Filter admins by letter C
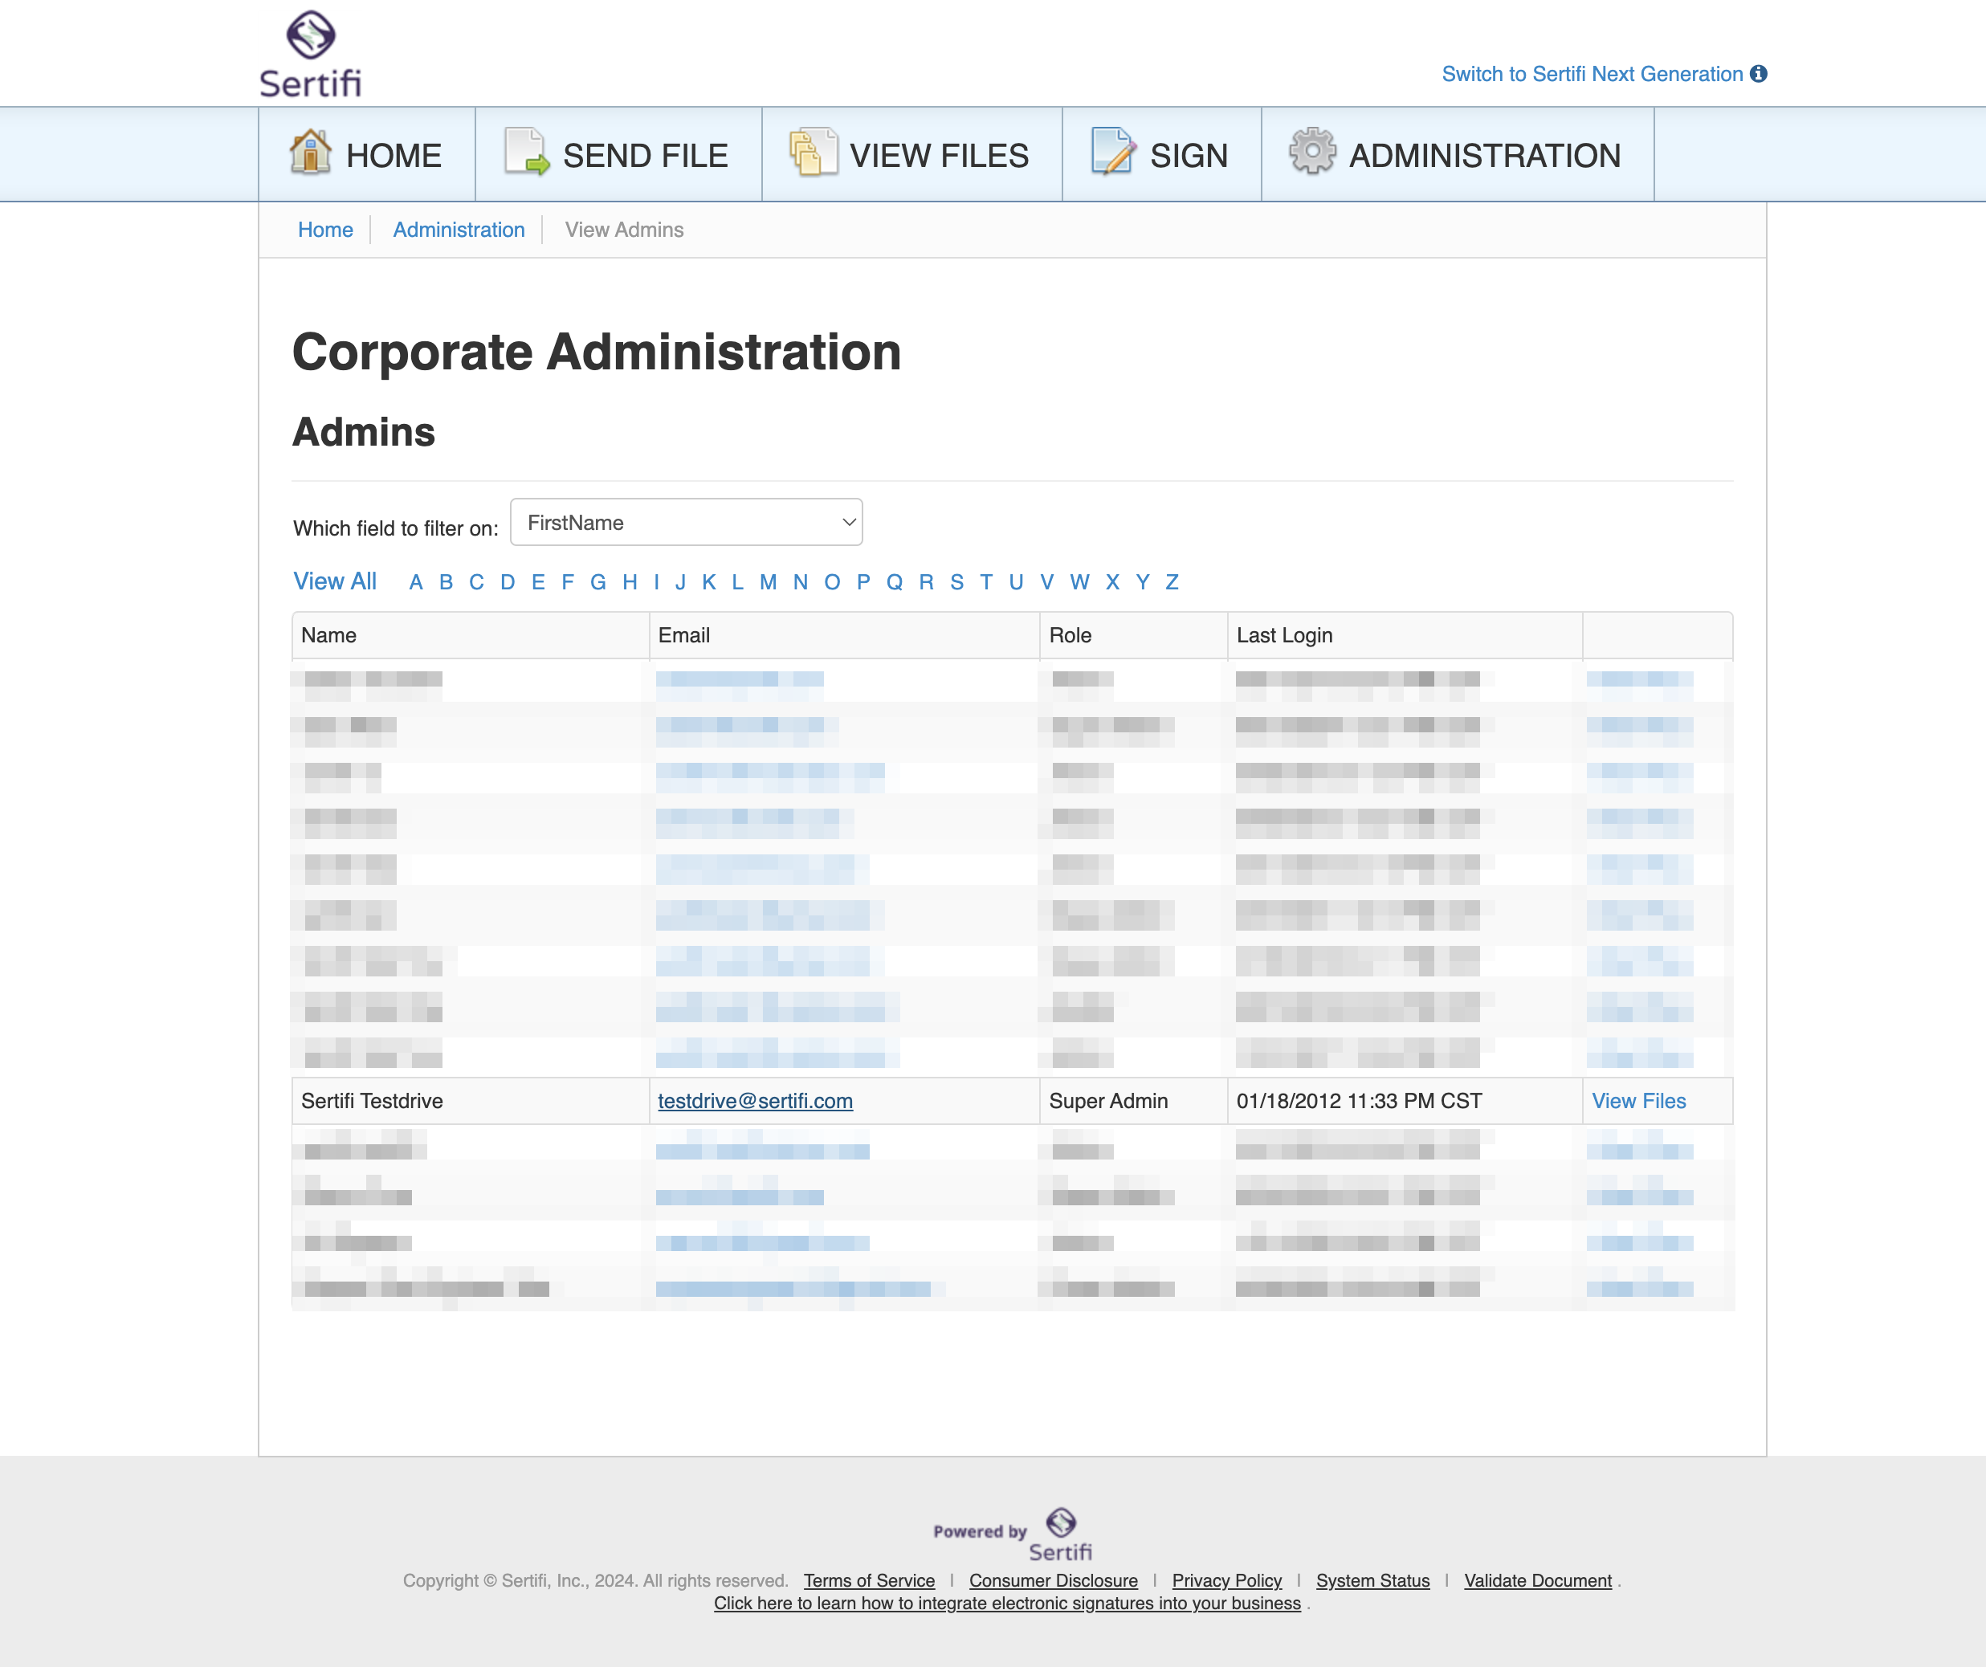Viewport: 1986px width, 1667px height. point(477,582)
